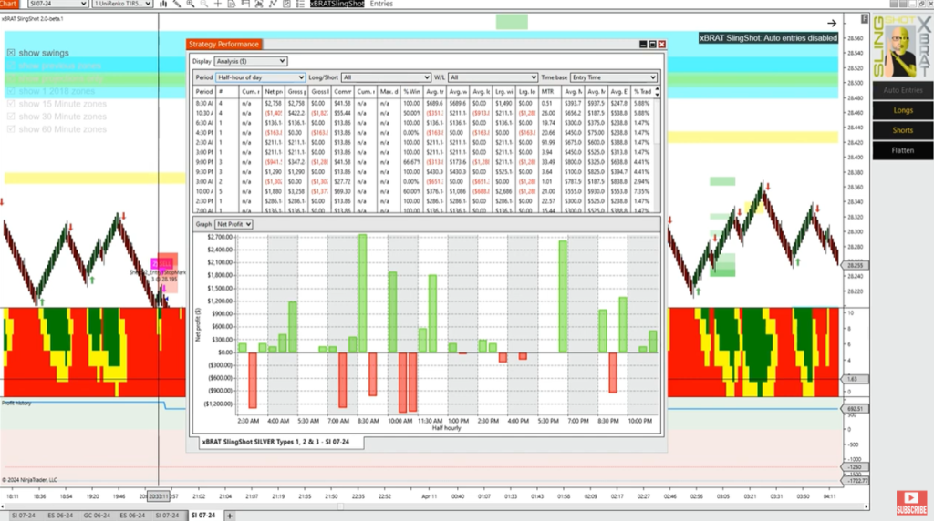Toggle the show swings checkbox
The width and height of the screenshot is (934, 521).
(x=11, y=53)
